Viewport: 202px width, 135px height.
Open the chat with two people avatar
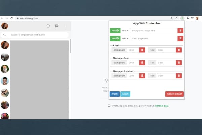point(5,93)
